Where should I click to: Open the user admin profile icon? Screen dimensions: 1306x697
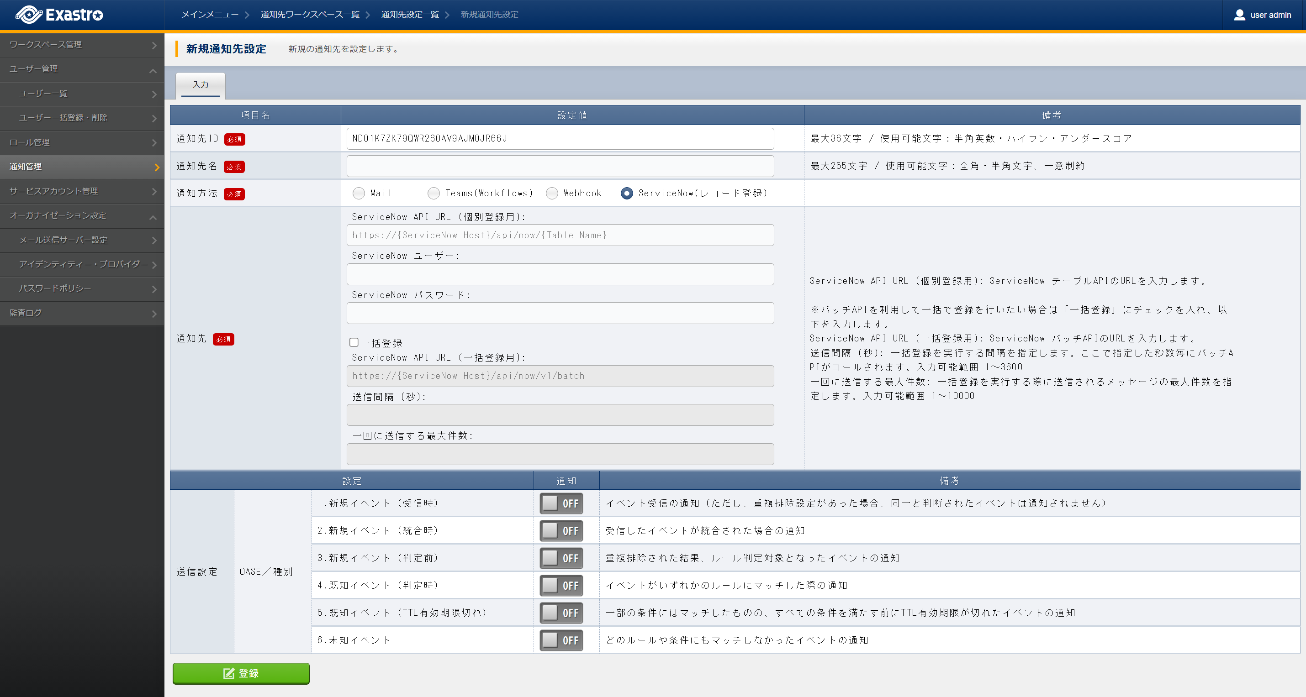1239,15
